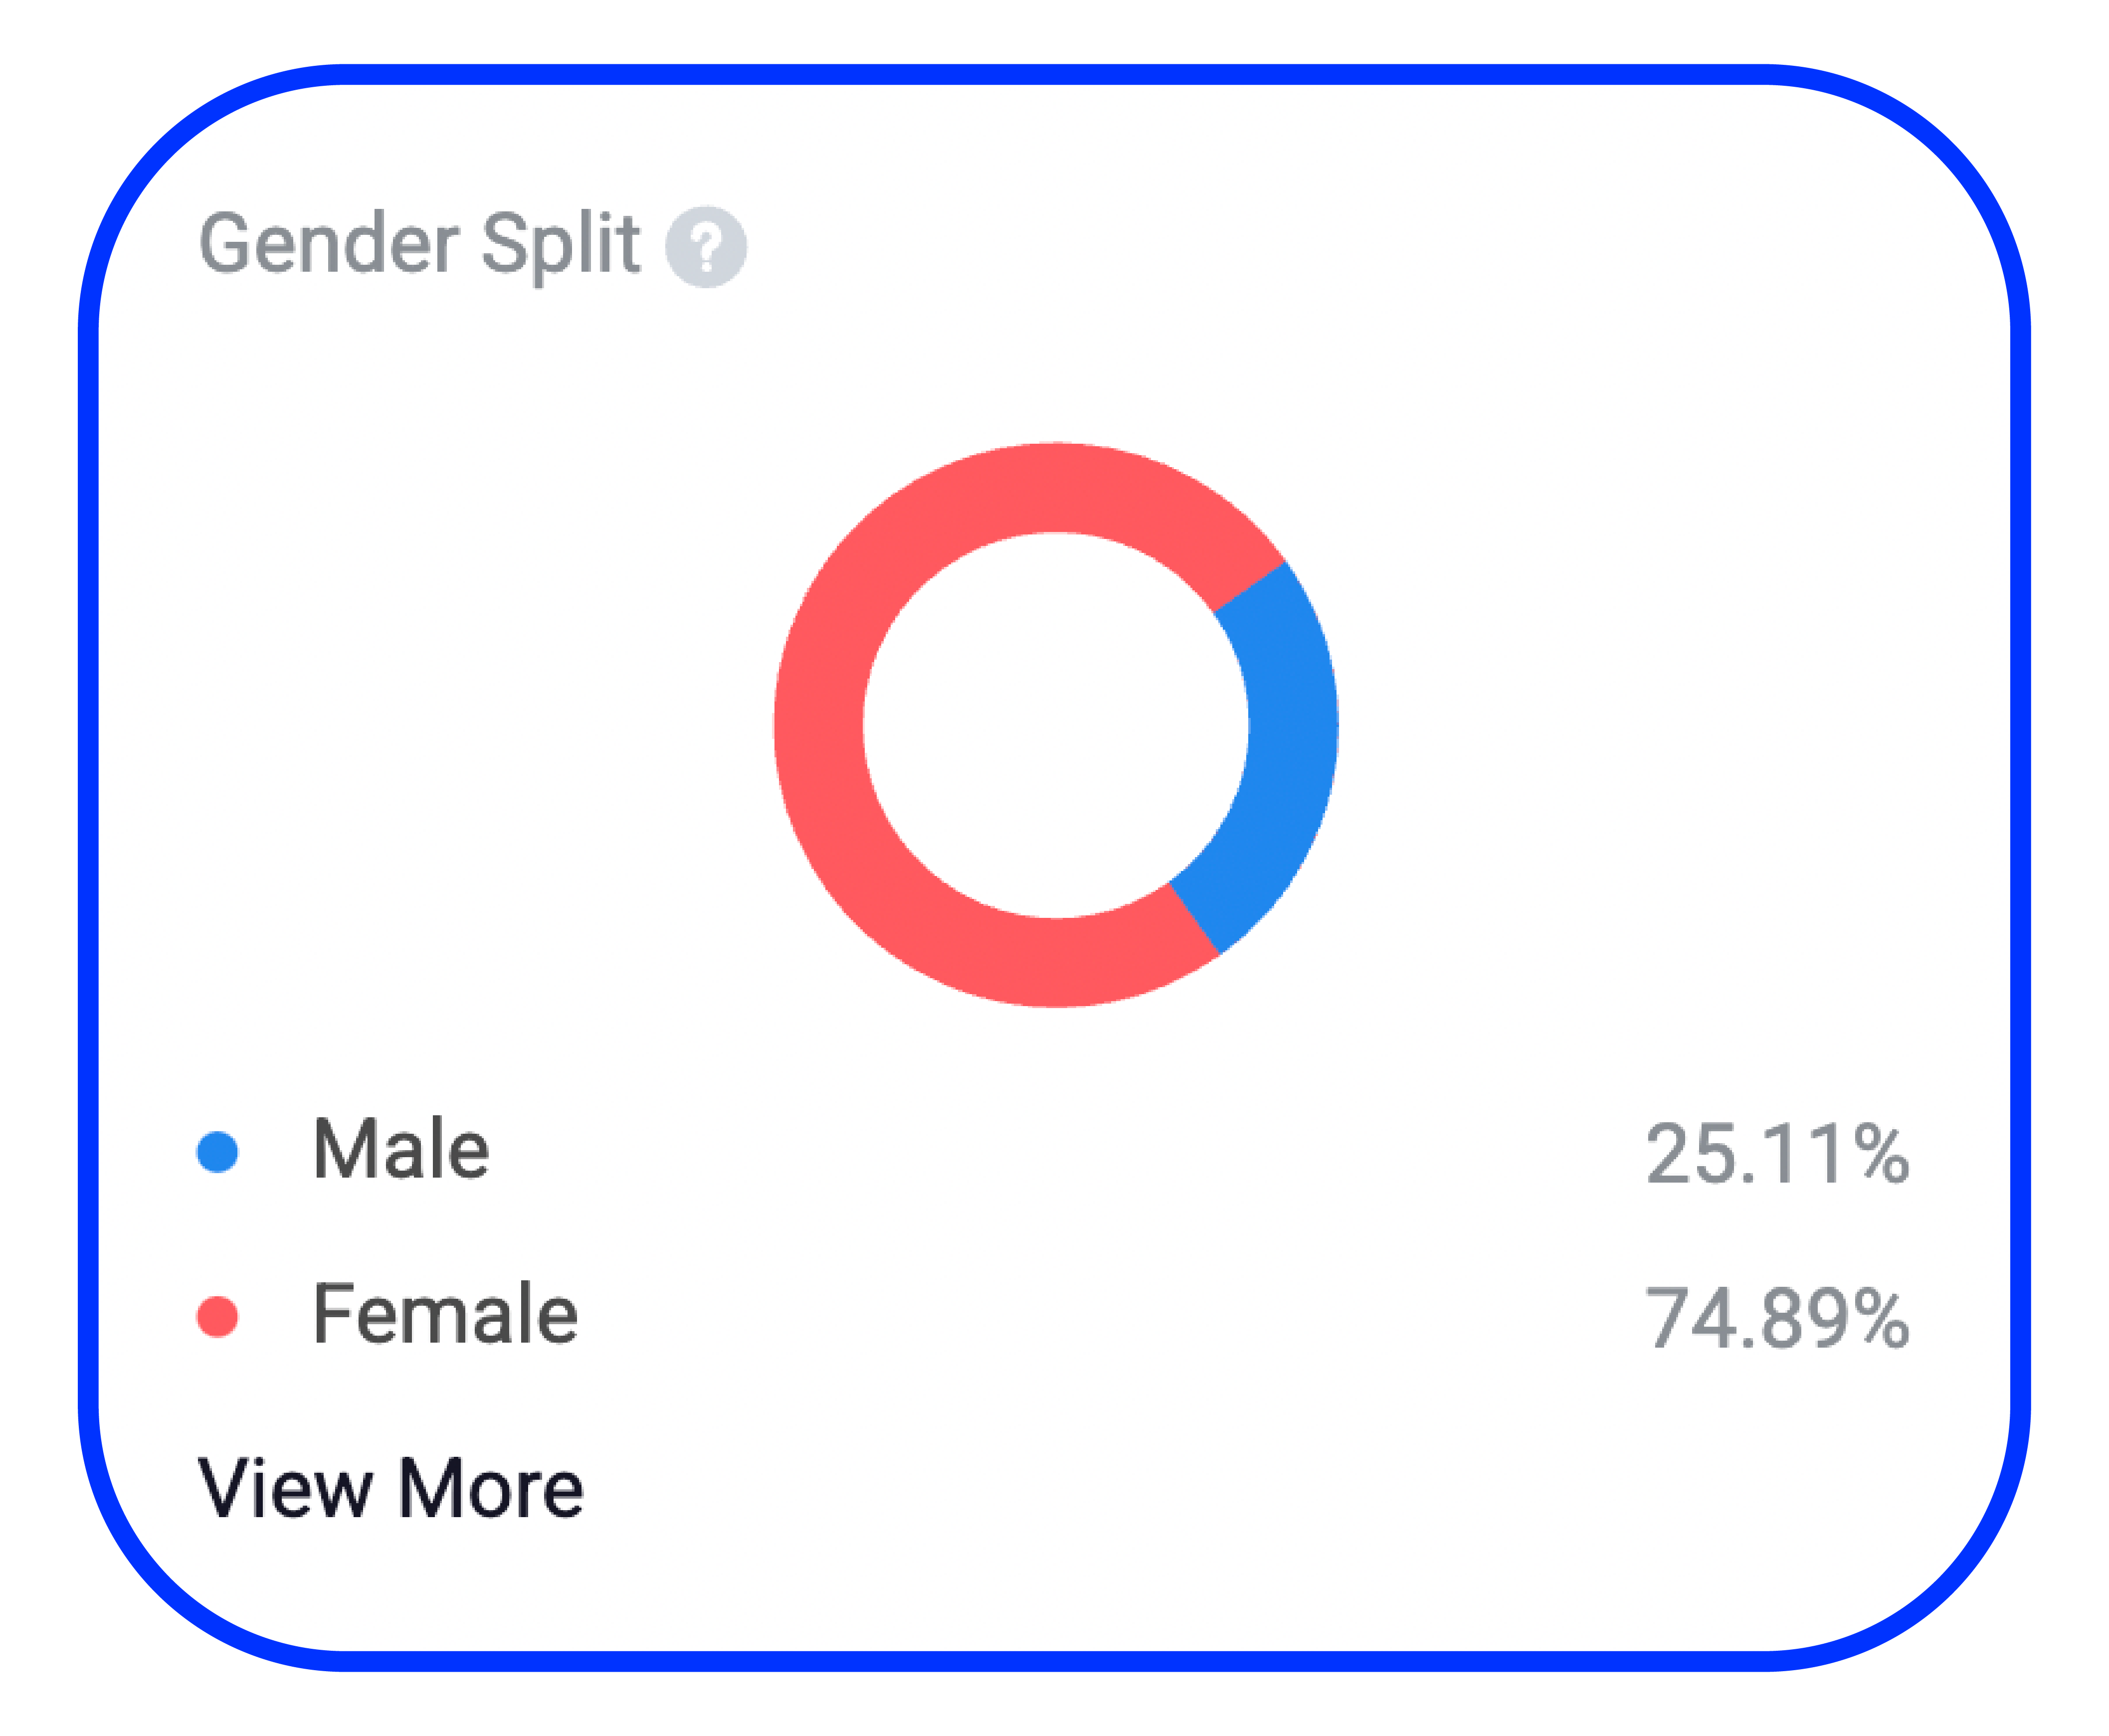Screen dimensions: 2109x1736
Task: Click the percent sign after 25.11
Action: point(1880,1154)
